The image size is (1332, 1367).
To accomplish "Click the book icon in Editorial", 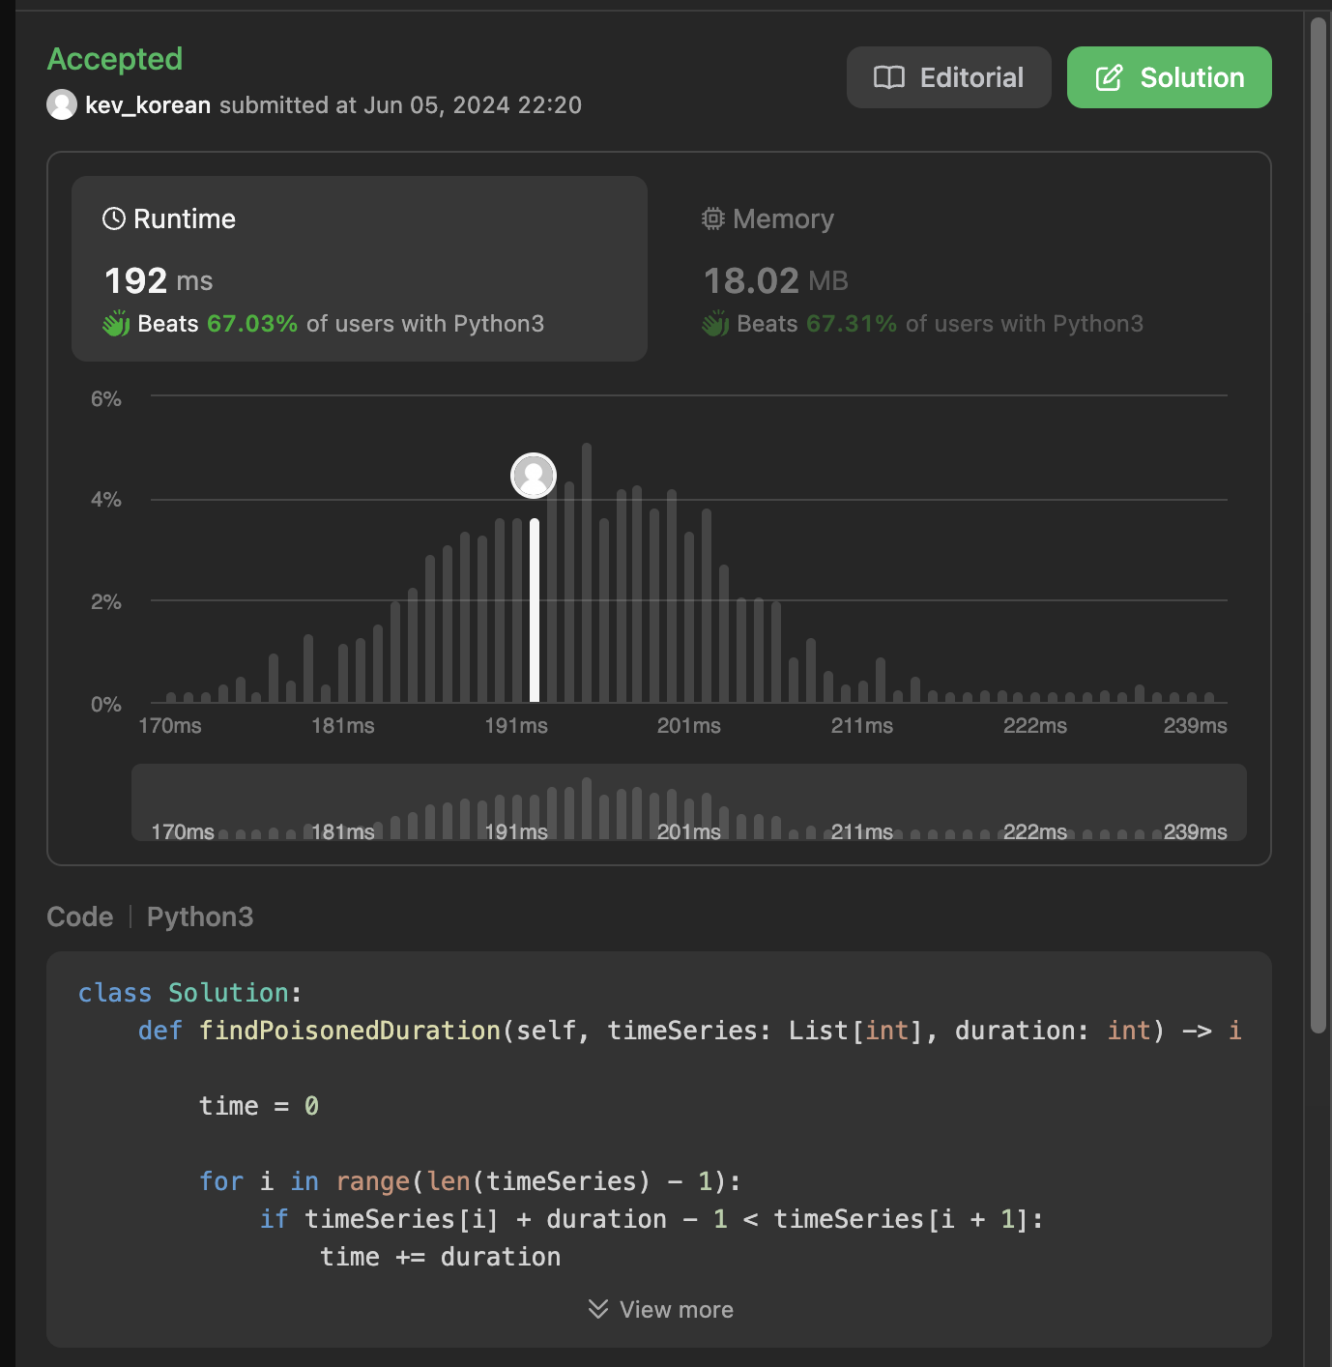I will pyautogui.click(x=889, y=77).
